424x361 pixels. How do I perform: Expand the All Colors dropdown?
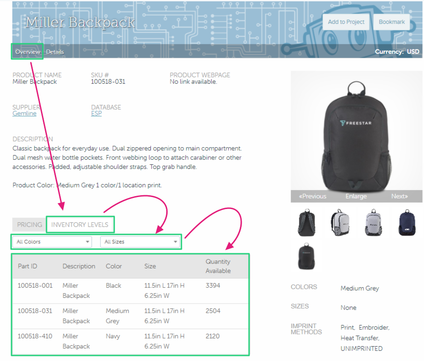52,242
